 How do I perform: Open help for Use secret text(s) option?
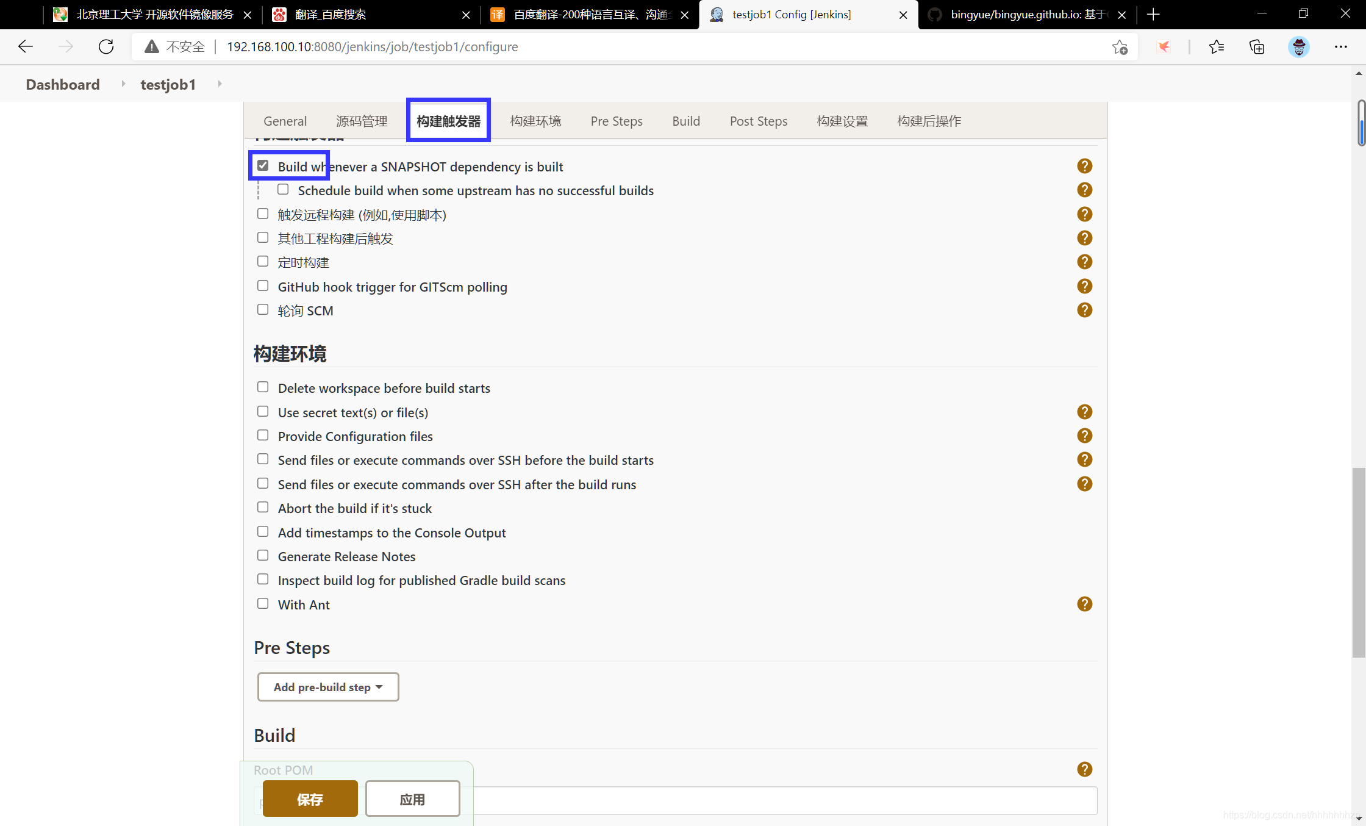coord(1084,412)
